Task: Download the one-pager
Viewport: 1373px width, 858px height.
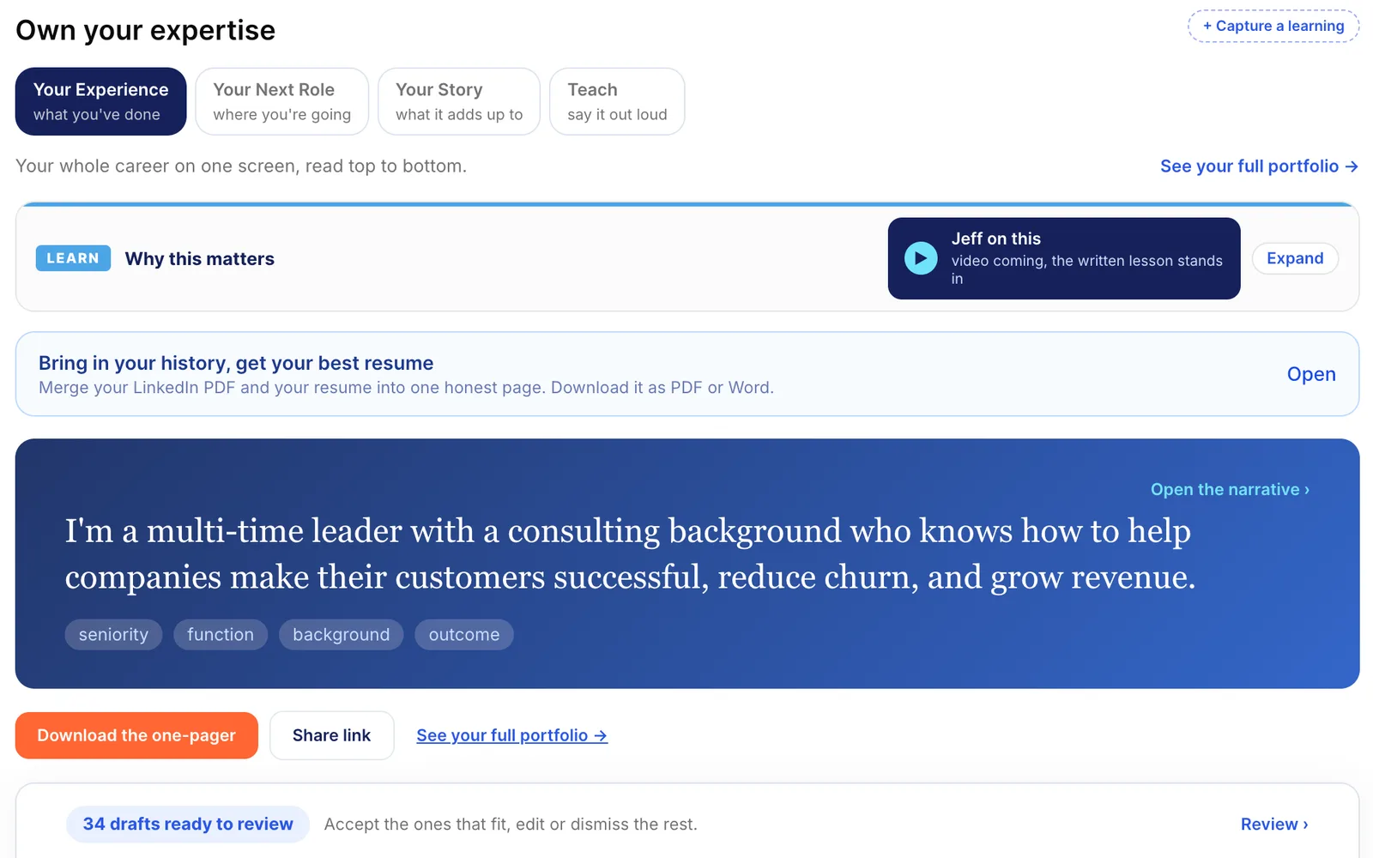Action: (136, 735)
